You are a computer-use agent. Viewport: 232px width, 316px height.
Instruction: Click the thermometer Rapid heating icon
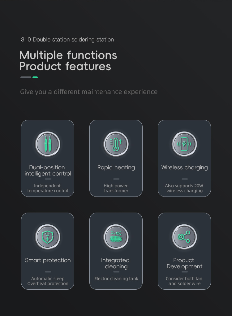[116, 144]
